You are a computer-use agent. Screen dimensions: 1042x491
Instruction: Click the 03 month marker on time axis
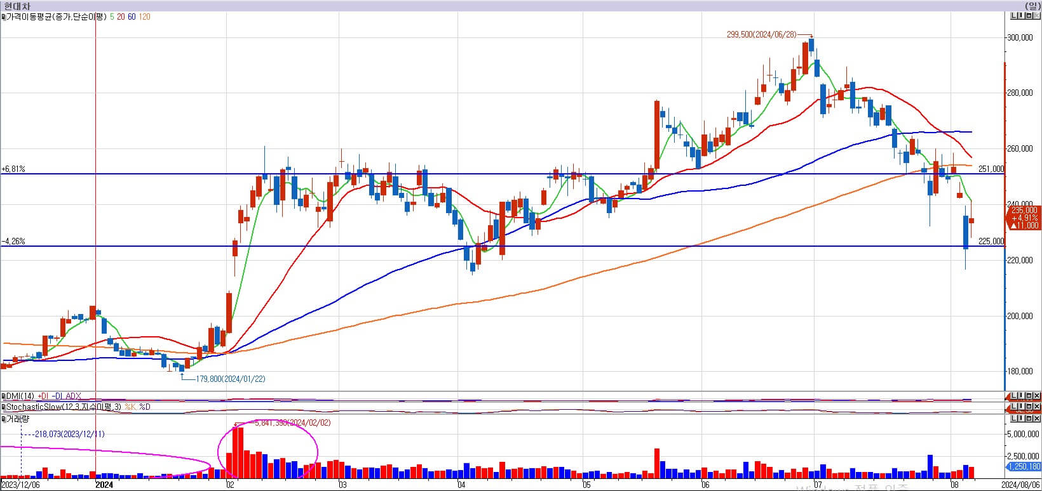click(343, 485)
